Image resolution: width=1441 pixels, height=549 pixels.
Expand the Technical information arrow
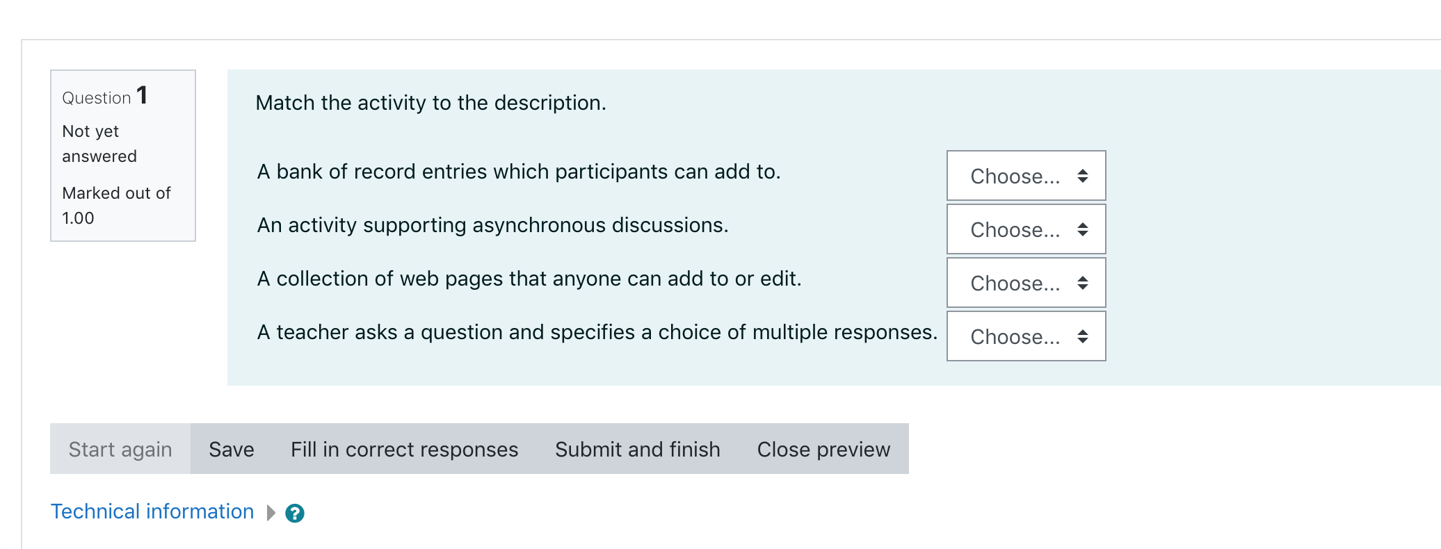pos(271,513)
